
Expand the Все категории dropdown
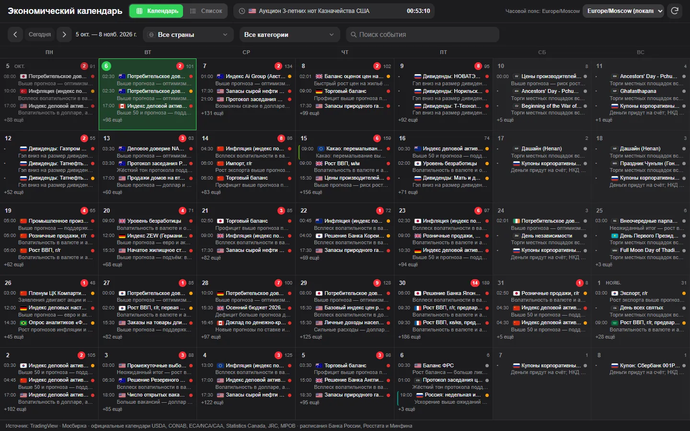(x=289, y=34)
